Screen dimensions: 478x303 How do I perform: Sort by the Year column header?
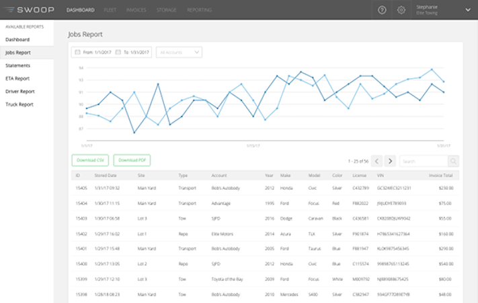click(x=269, y=176)
